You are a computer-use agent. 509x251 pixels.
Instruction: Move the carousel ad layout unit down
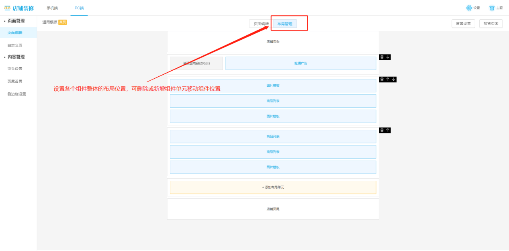[388, 57]
